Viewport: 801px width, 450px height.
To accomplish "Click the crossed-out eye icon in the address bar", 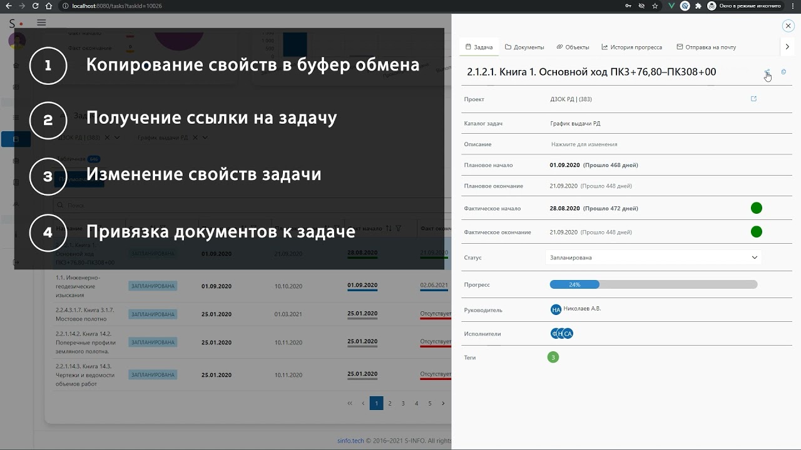I will tap(641, 6).
